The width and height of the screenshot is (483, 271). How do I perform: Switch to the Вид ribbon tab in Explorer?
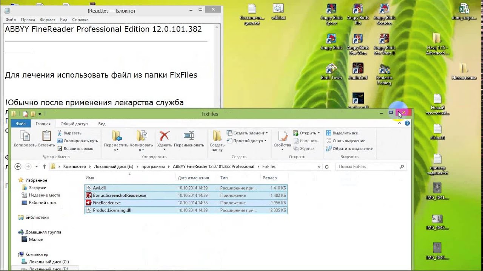[102, 123]
